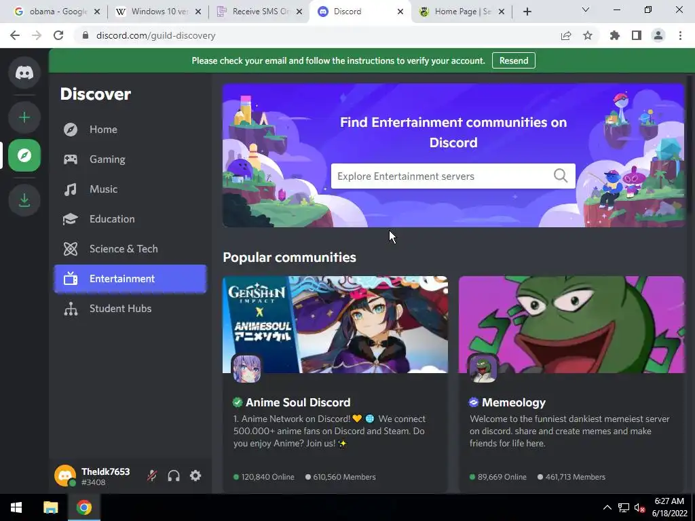This screenshot has width=695, height=521.
Task: Click the Resend verification email button
Action: point(514,60)
